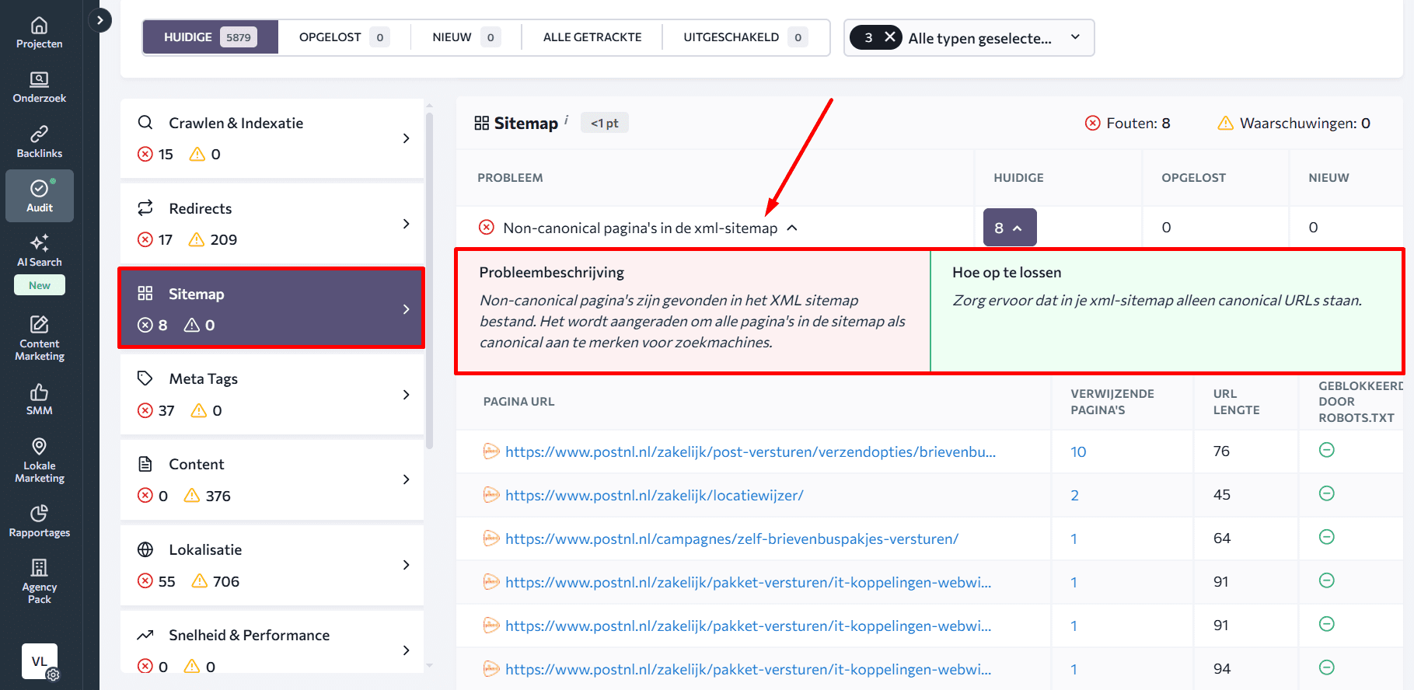Open the Meta Tags category
1414x690 pixels.
272,394
